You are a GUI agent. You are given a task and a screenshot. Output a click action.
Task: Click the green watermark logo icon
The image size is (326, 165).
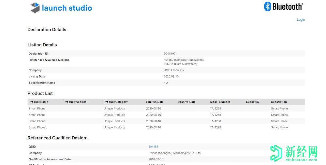[276, 153]
